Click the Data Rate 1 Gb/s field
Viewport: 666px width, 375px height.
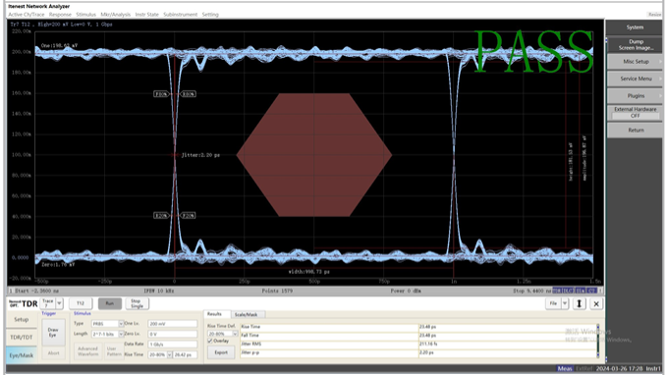click(173, 345)
